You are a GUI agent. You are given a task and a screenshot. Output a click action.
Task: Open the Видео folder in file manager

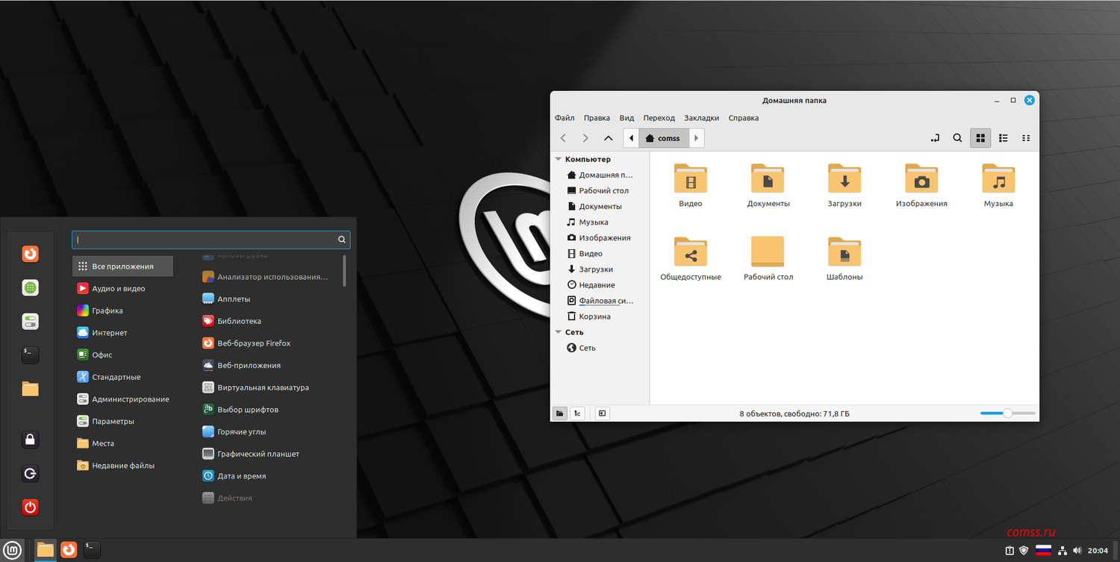[x=690, y=180]
